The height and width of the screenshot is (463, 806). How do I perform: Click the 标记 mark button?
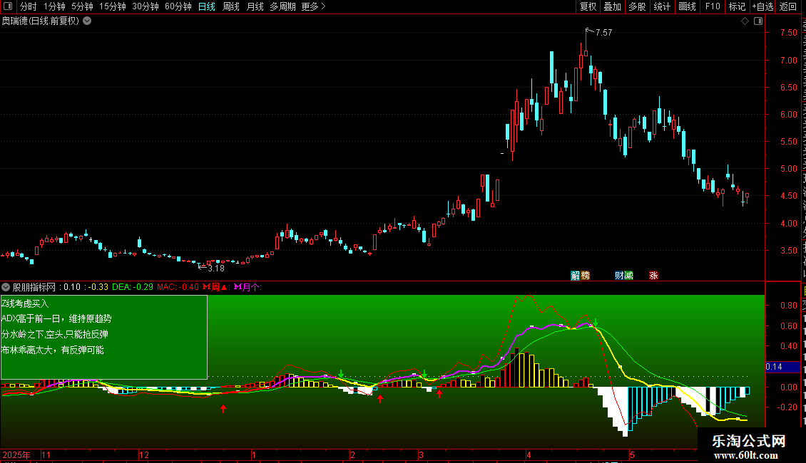tap(737, 6)
